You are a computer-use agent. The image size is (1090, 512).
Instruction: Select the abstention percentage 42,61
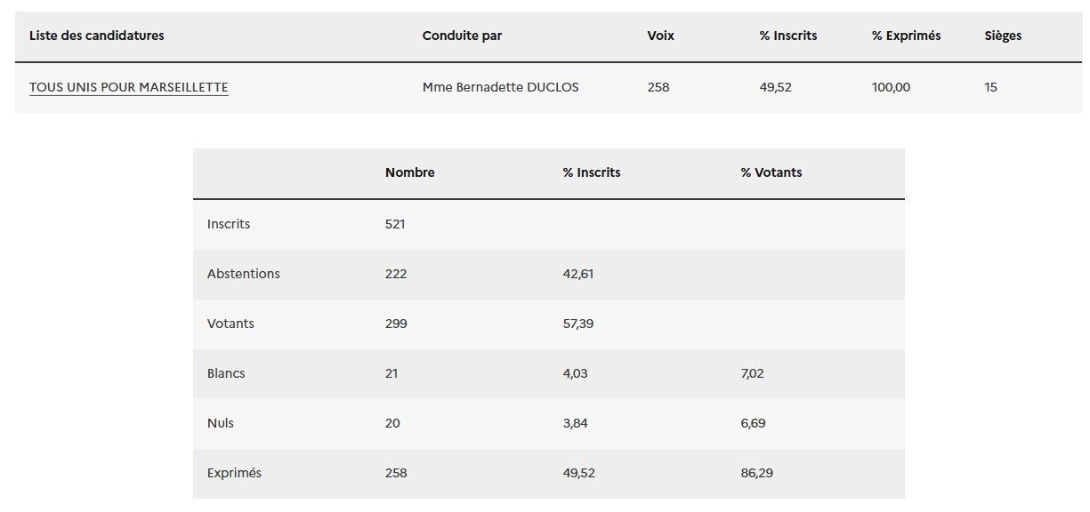578,274
